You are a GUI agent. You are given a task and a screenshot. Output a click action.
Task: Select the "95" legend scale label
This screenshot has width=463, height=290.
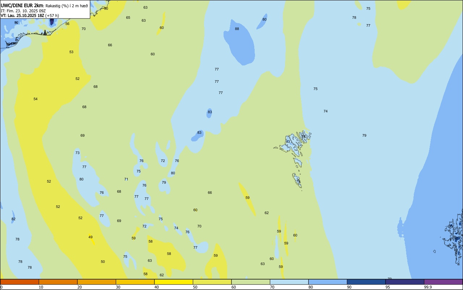tap(388, 287)
